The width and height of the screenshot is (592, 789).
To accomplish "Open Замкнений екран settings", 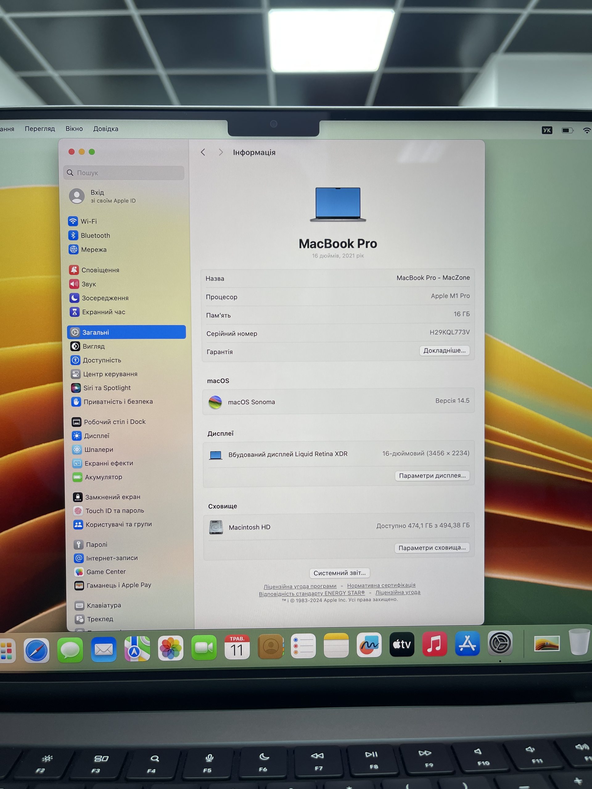I will pos(107,497).
